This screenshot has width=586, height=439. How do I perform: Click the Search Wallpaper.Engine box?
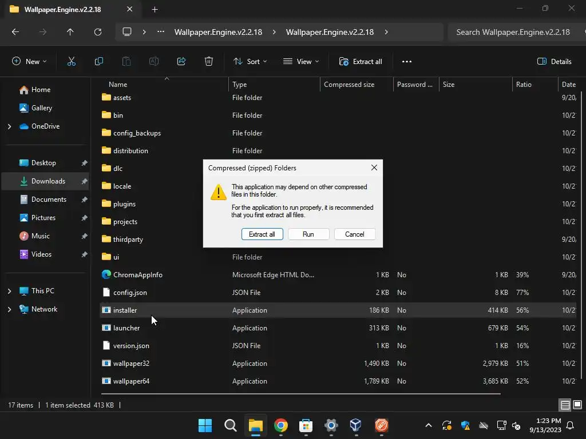tap(516, 32)
